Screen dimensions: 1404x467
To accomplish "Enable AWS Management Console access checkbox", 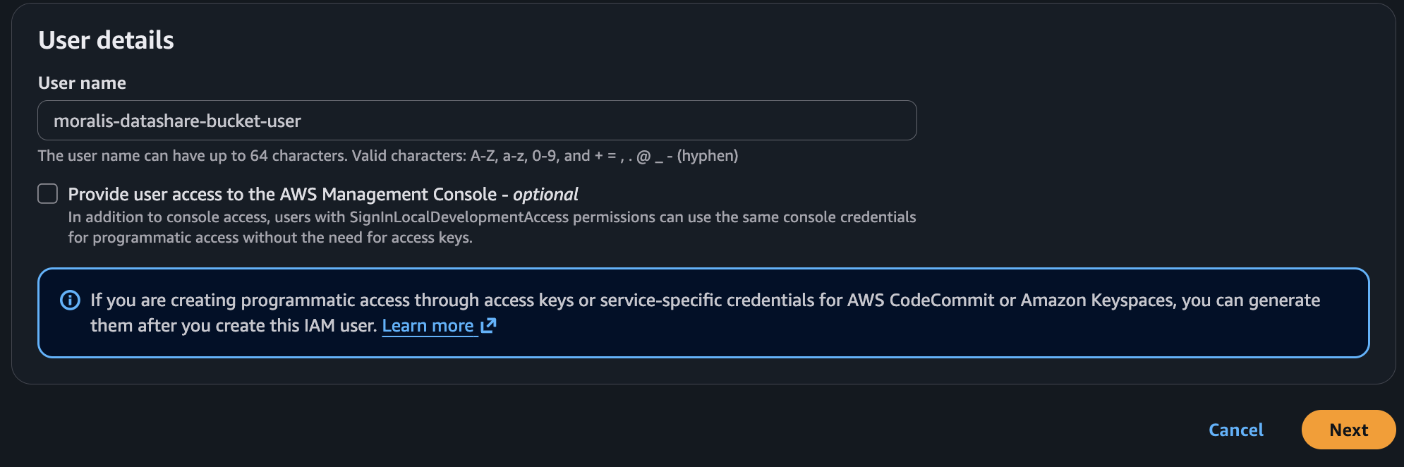I will [48, 194].
